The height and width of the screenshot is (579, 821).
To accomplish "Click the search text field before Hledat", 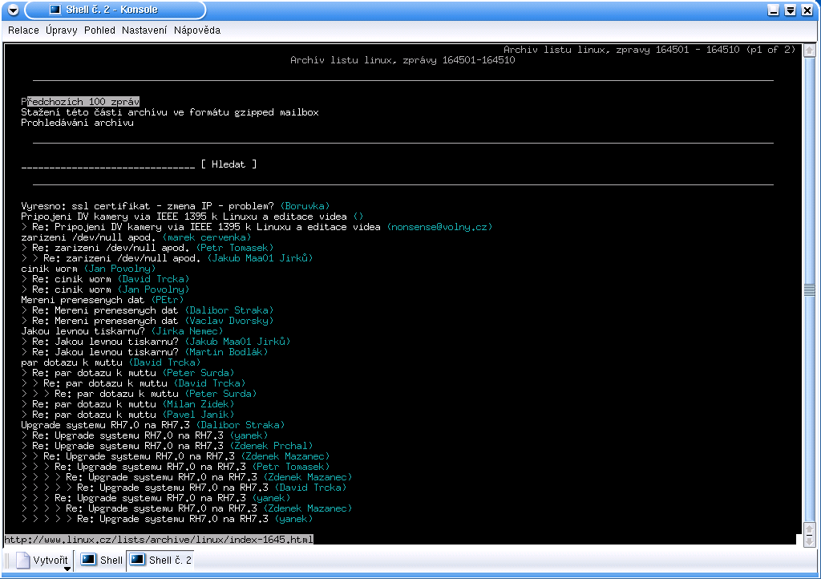I will 108,164.
